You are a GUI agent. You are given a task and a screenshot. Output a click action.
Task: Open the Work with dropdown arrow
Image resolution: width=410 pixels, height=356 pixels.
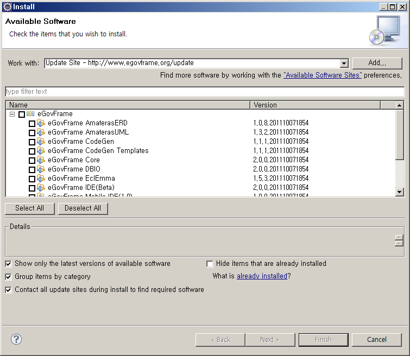click(343, 63)
